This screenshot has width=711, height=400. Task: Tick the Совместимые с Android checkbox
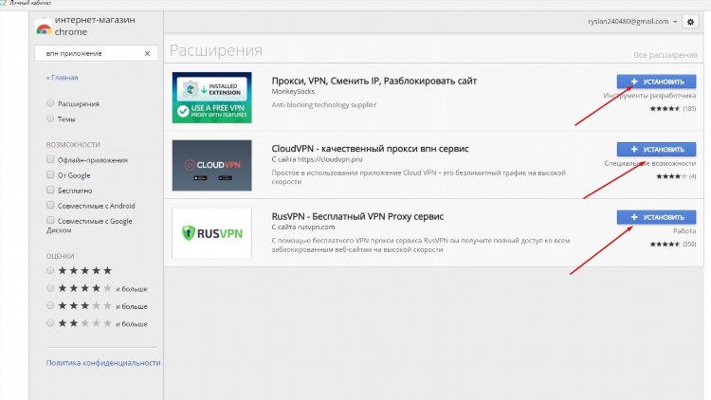(50, 205)
